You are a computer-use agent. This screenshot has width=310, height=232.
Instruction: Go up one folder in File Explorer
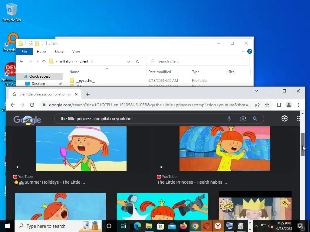pyautogui.click(x=44, y=61)
